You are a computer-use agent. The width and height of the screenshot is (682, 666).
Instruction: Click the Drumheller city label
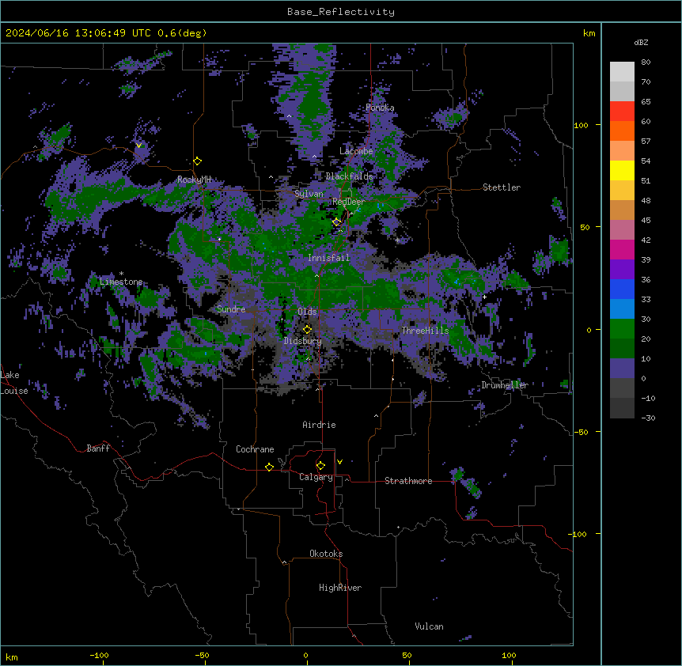click(x=505, y=385)
